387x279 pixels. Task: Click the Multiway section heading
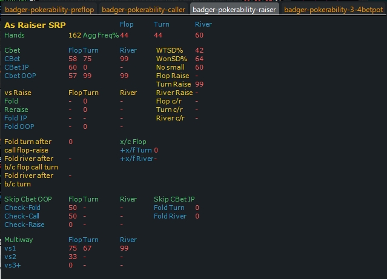pos(20,240)
